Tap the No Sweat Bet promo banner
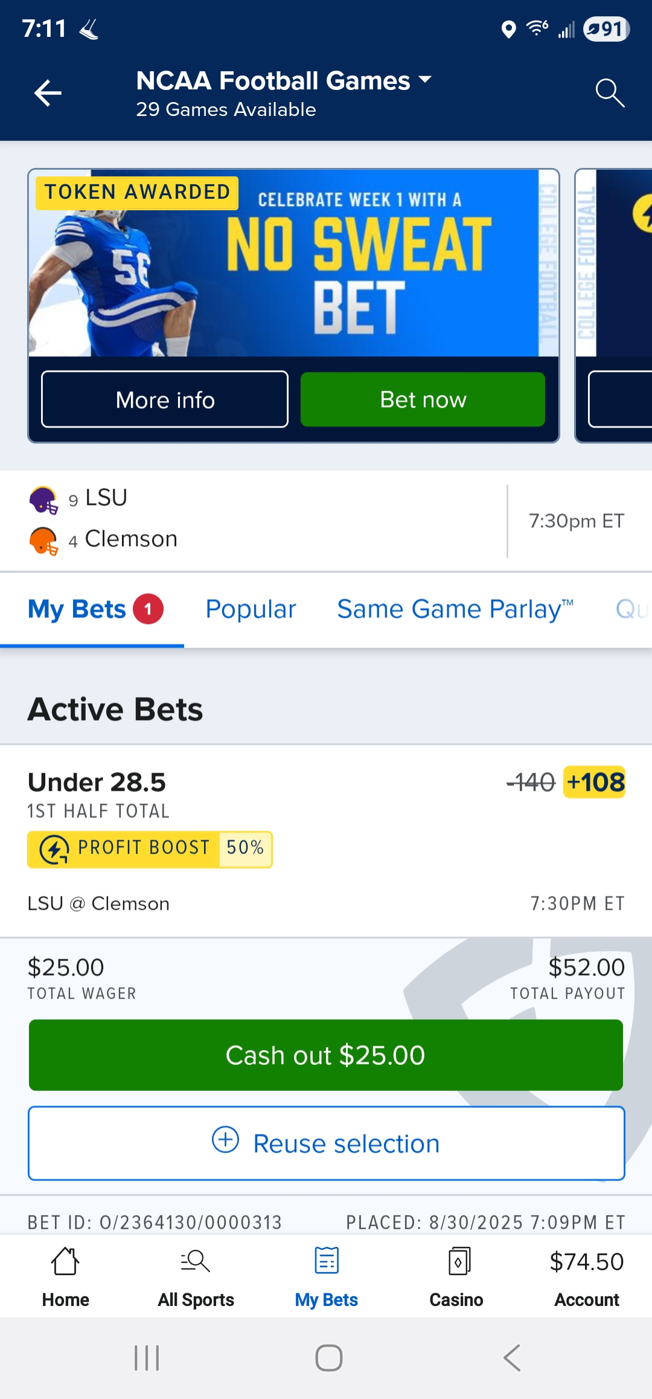This screenshot has width=652, height=1399. [293, 263]
